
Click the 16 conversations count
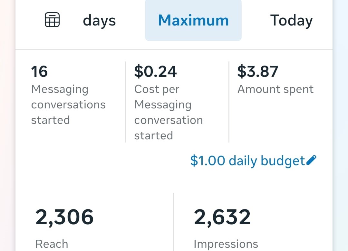click(x=39, y=71)
